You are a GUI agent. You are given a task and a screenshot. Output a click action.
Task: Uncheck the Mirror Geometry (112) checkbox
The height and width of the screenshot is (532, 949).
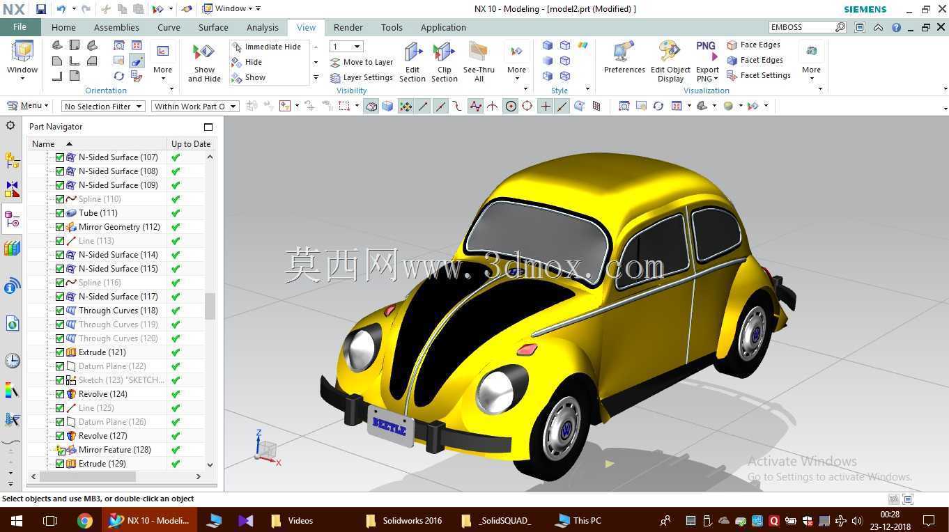[x=60, y=227]
